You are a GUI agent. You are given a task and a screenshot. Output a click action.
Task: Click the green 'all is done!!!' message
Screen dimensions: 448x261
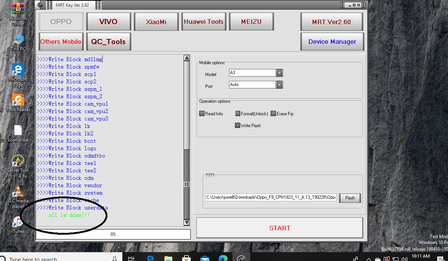pyautogui.click(x=69, y=215)
